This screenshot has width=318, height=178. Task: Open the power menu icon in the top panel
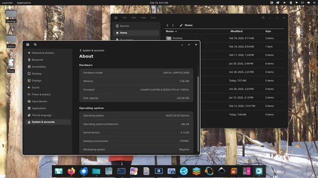[x=315, y=2]
